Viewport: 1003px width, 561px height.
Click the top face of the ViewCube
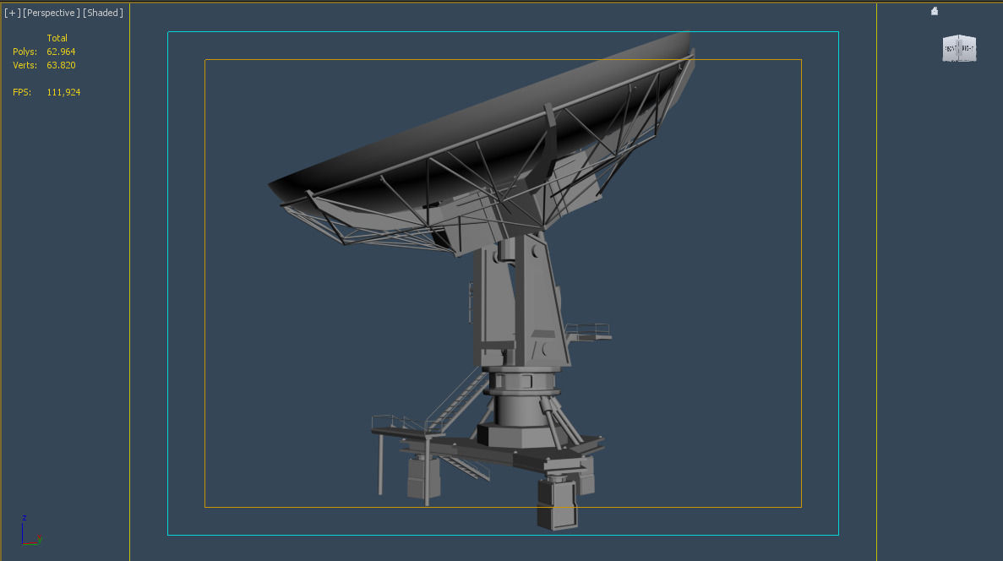(960, 36)
